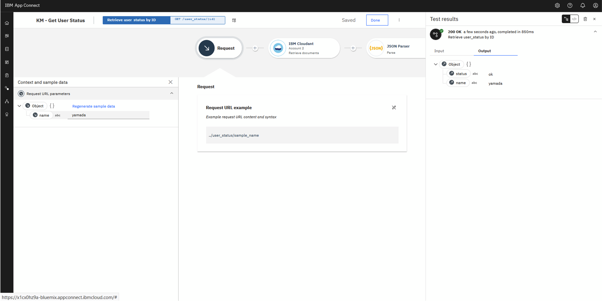Screen dimensions: 602x301
Task: Click the Saved status text
Action: (348, 20)
